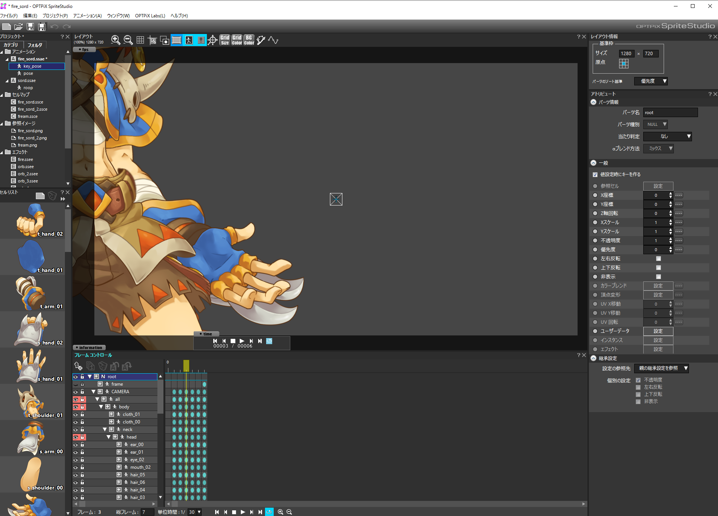Open the alpha blend method dropdown
This screenshot has width=718, height=516.
coord(659,148)
